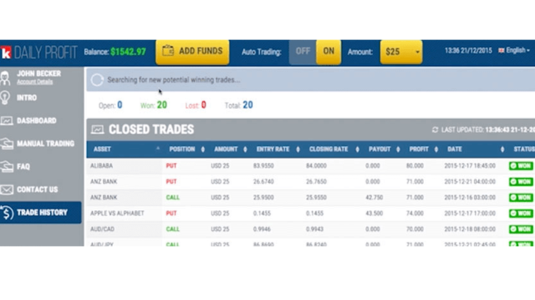This screenshot has width=535, height=300.
Task: Click the Daily Profit logo icon
Action: [5, 52]
